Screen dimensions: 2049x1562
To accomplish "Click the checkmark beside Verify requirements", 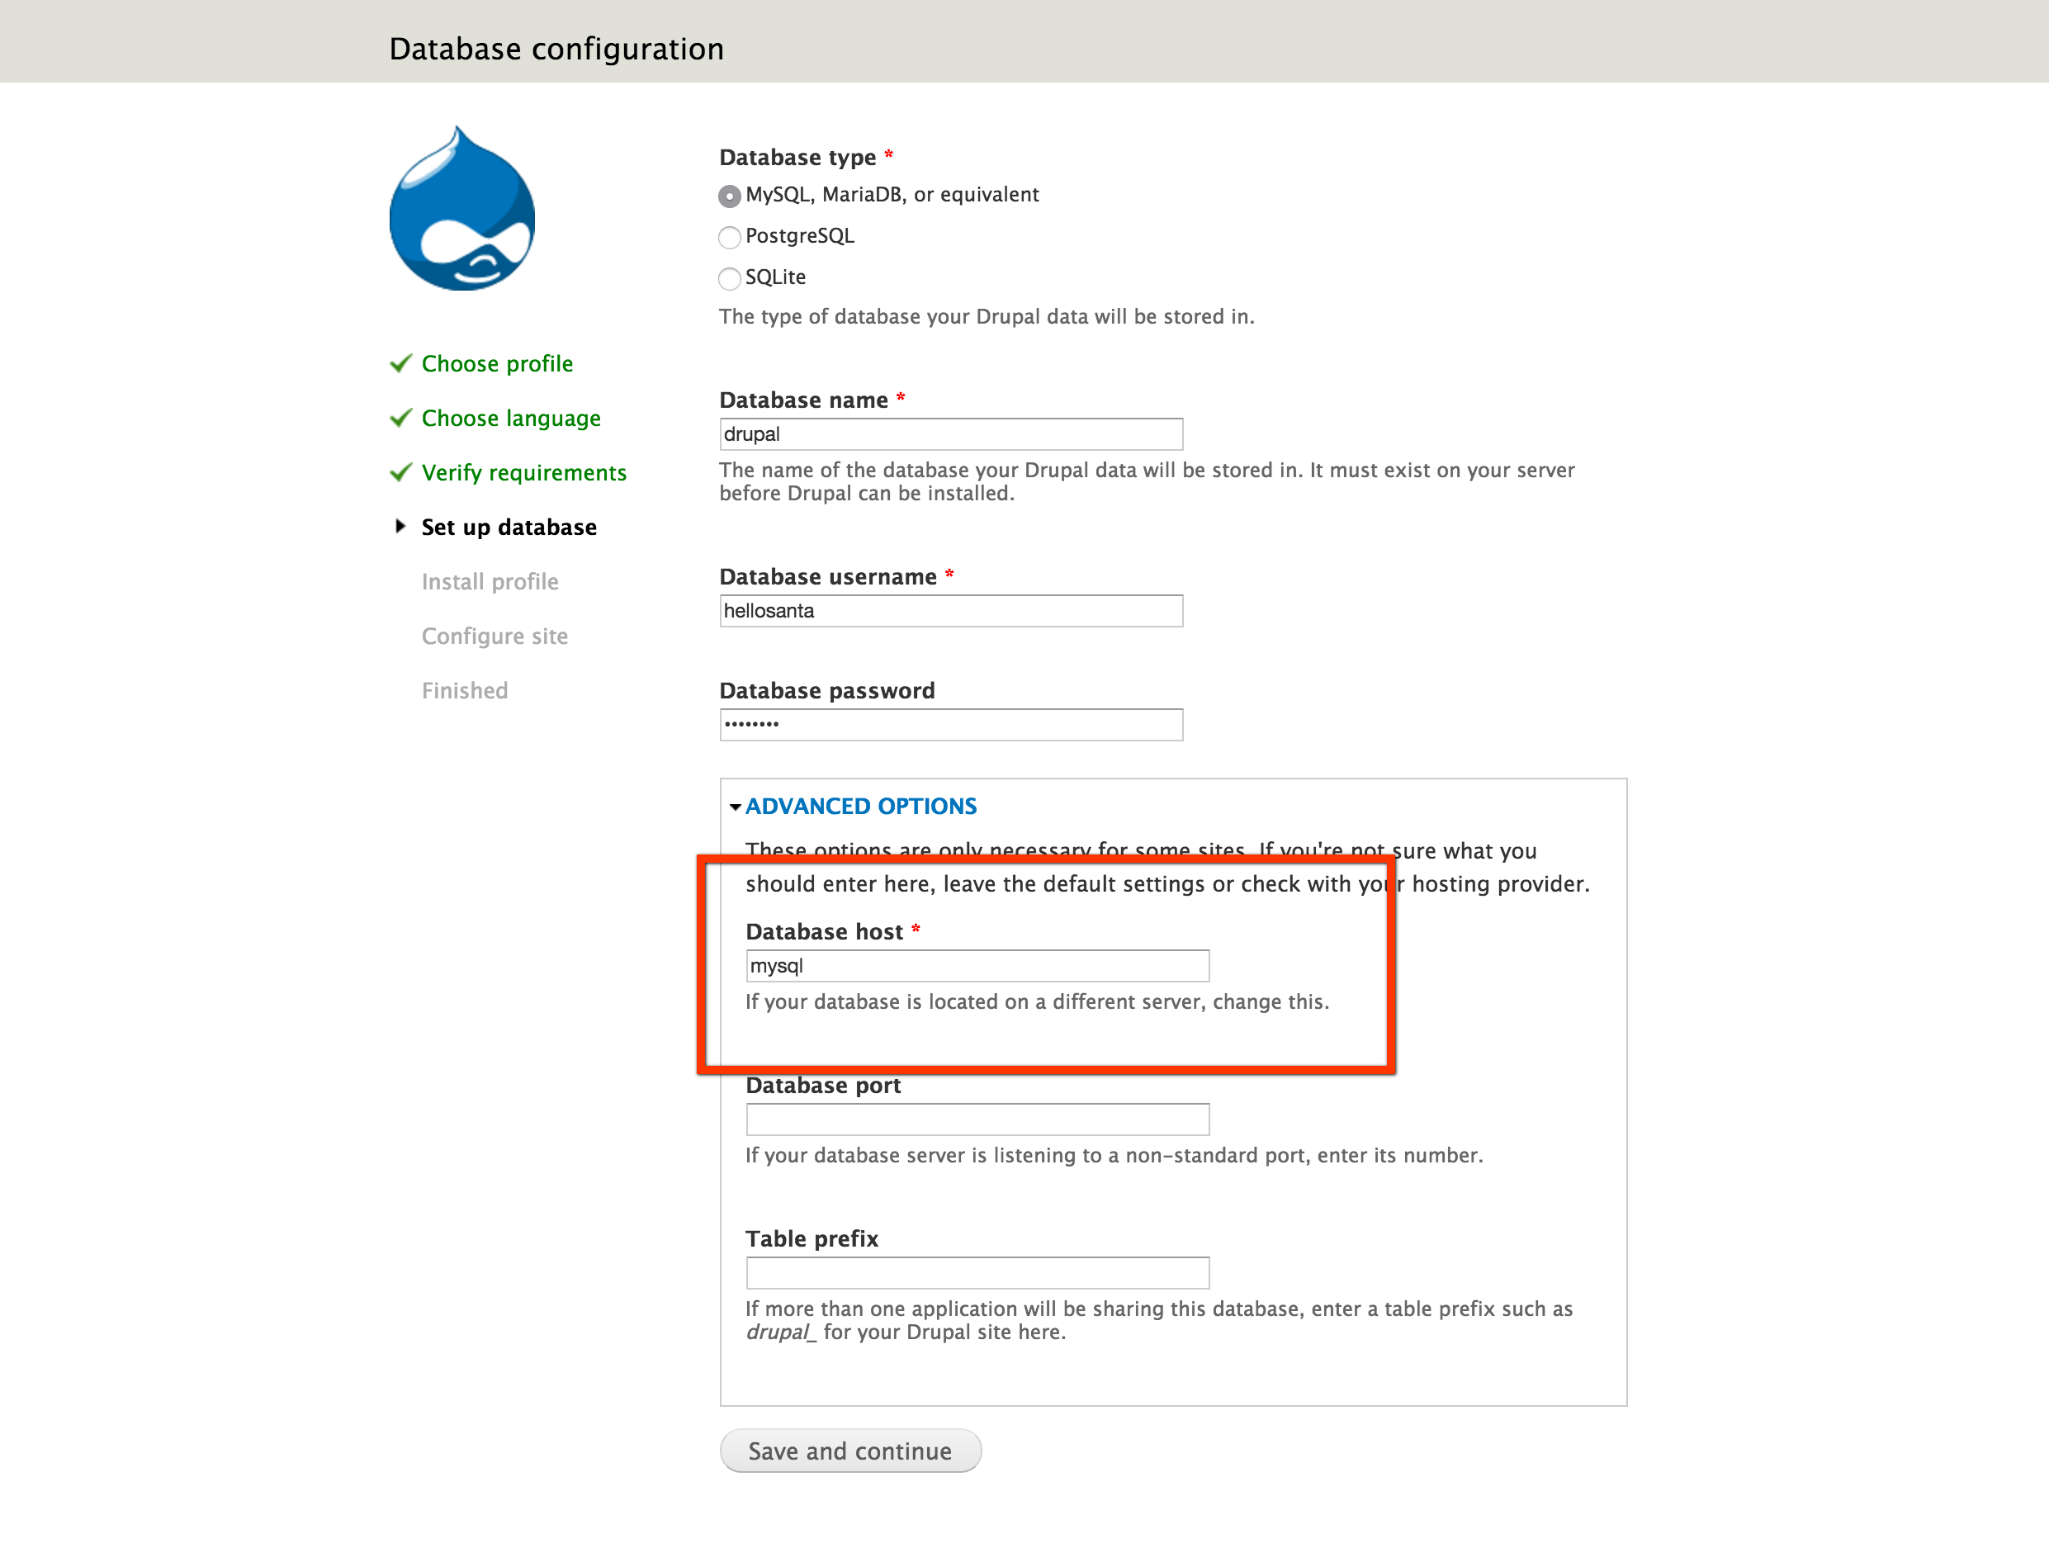I will click(x=400, y=472).
